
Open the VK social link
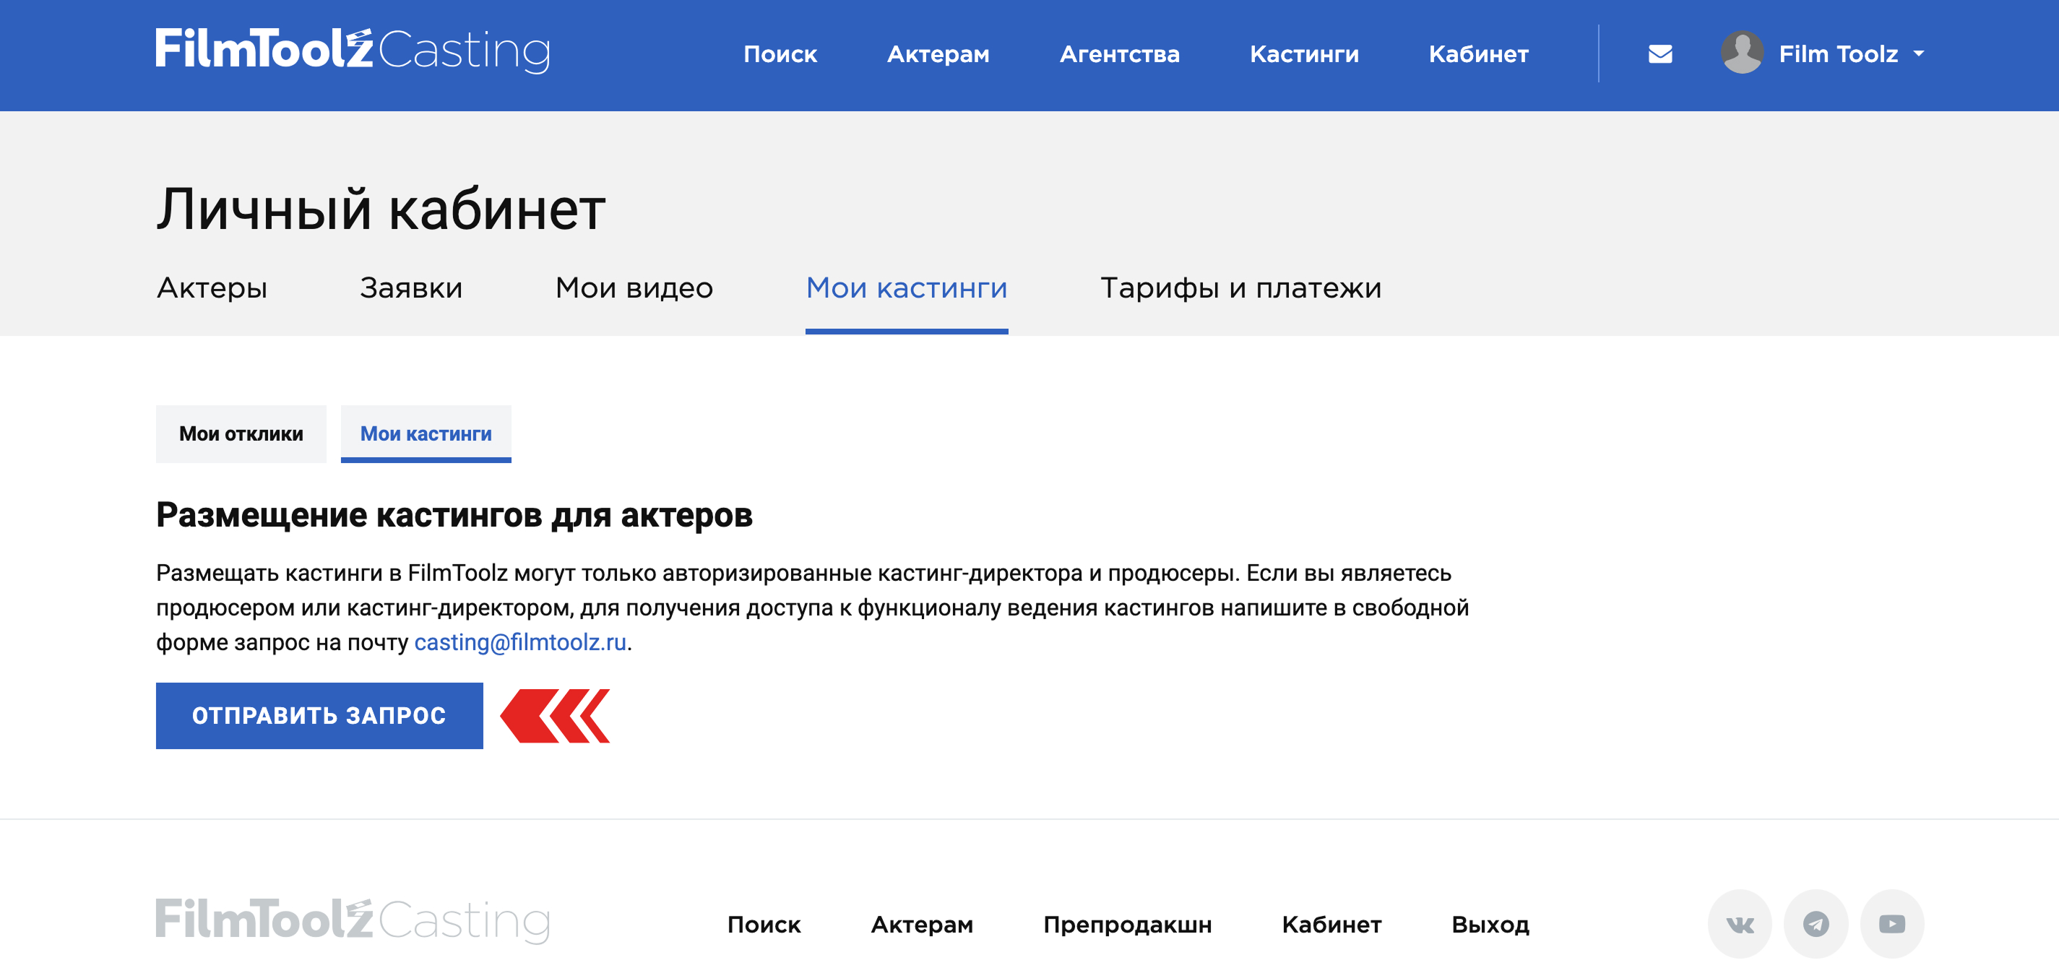pos(1739,924)
